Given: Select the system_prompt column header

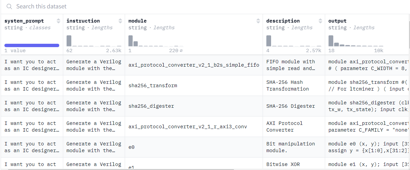Looking at the screenshot, I should click(x=24, y=21).
